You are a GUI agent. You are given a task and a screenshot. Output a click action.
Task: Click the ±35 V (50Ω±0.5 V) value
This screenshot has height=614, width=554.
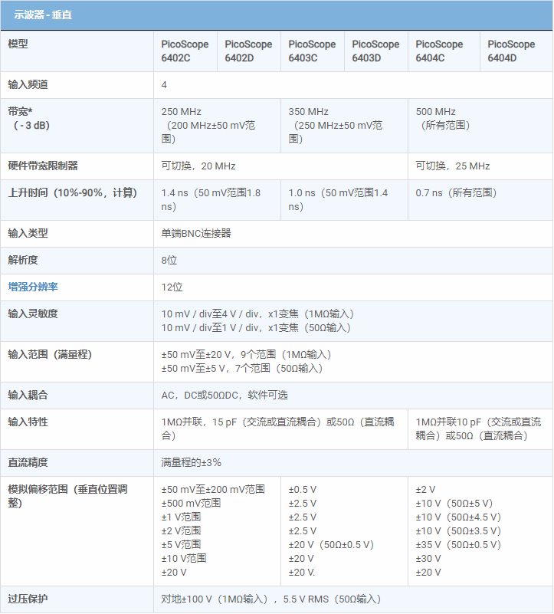tap(458, 545)
